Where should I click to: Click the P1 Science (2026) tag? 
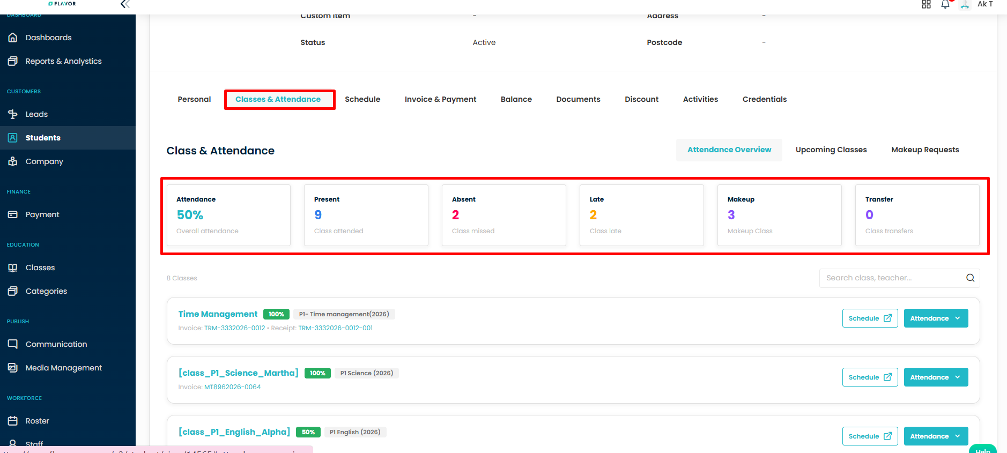(x=367, y=373)
